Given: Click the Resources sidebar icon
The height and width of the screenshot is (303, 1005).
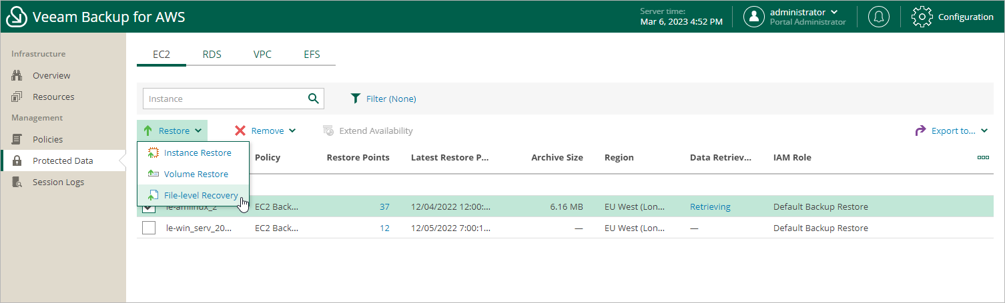Looking at the screenshot, I should [18, 97].
